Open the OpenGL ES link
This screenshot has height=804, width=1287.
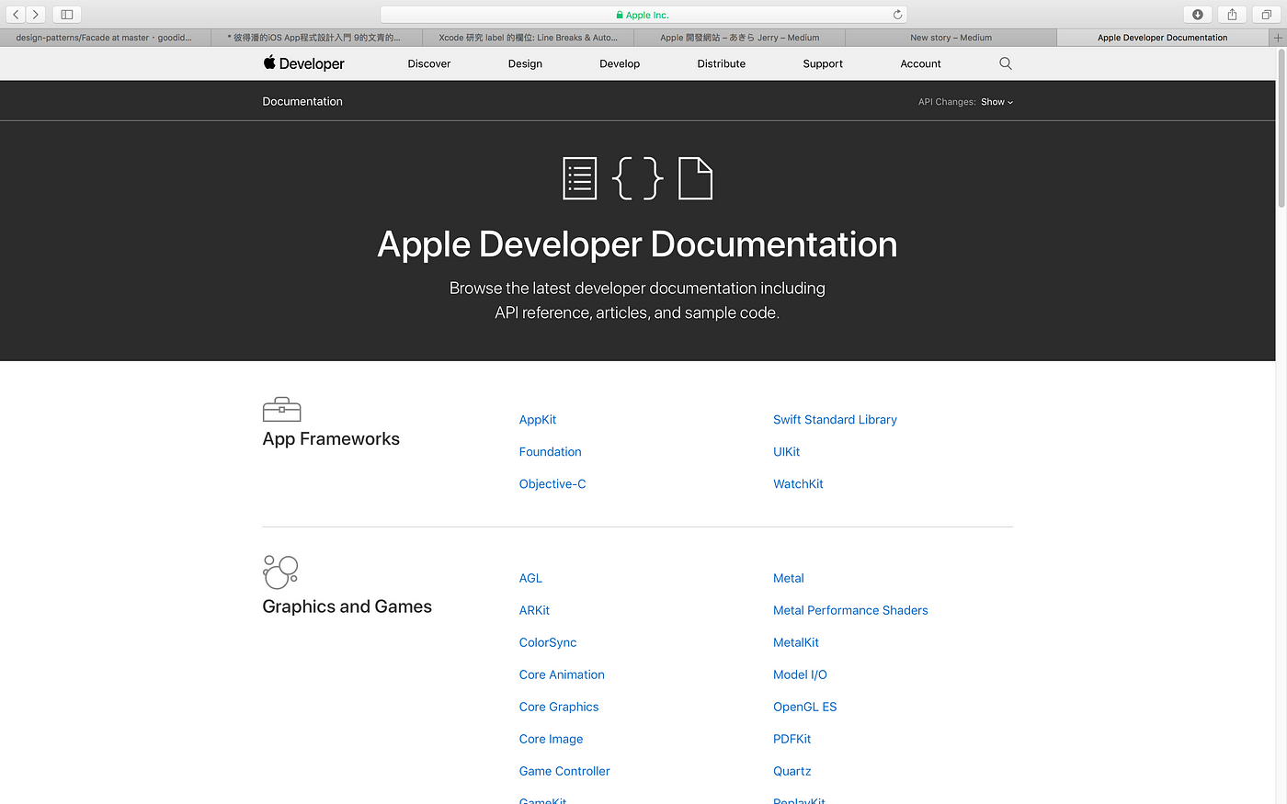click(x=805, y=707)
